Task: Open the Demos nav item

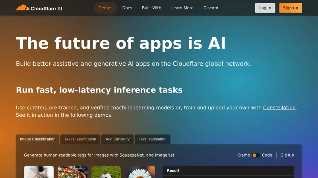Action: [x=105, y=8]
